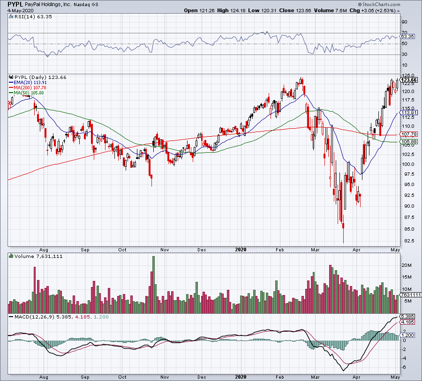Screen dimensions: 422x381
Task: Select the RSI(14) 63.35 panel label
Action: [33, 17]
